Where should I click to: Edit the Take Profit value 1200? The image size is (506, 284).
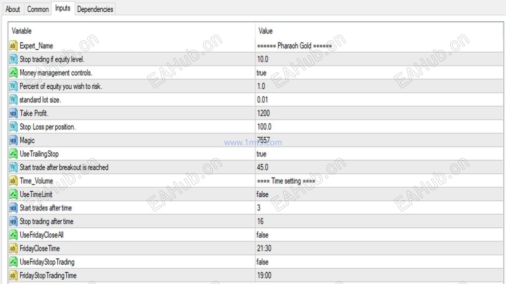pyautogui.click(x=263, y=113)
